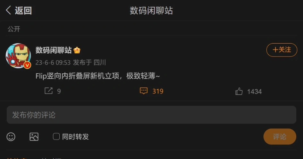Click the repost count 9
Viewport: 303px width, 159px height.
(59, 91)
